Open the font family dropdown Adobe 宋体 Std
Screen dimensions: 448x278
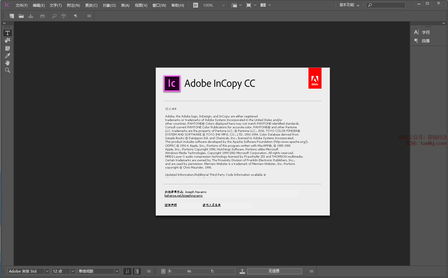point(47,271)
